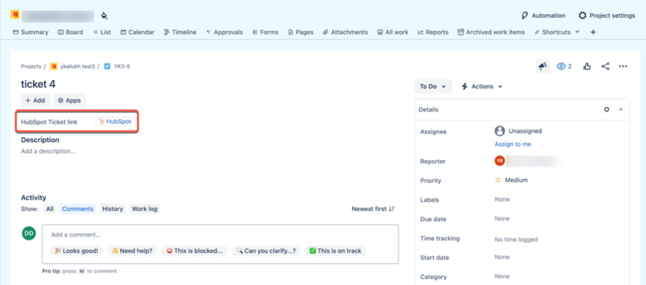Toggle the watch eye icon with 2 watchers
646x285 pixels.
point(564,66)
